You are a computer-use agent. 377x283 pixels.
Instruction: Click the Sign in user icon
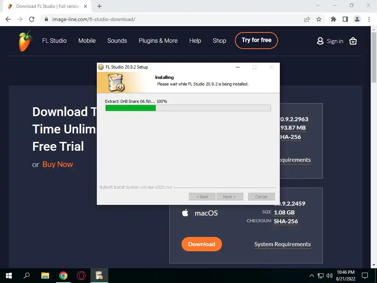click(x=320, y=41)
